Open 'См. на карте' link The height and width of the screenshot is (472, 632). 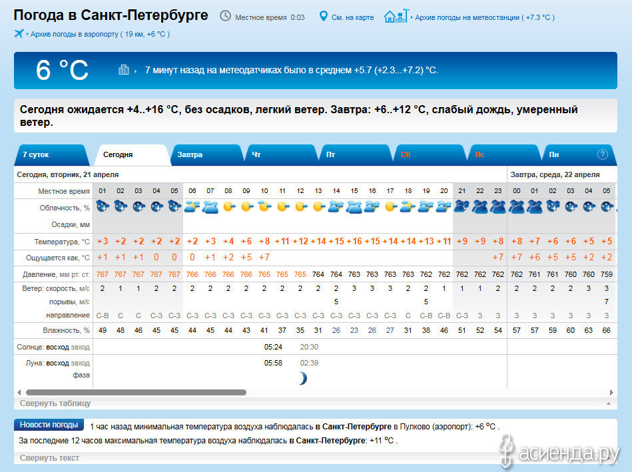(352, 17)
